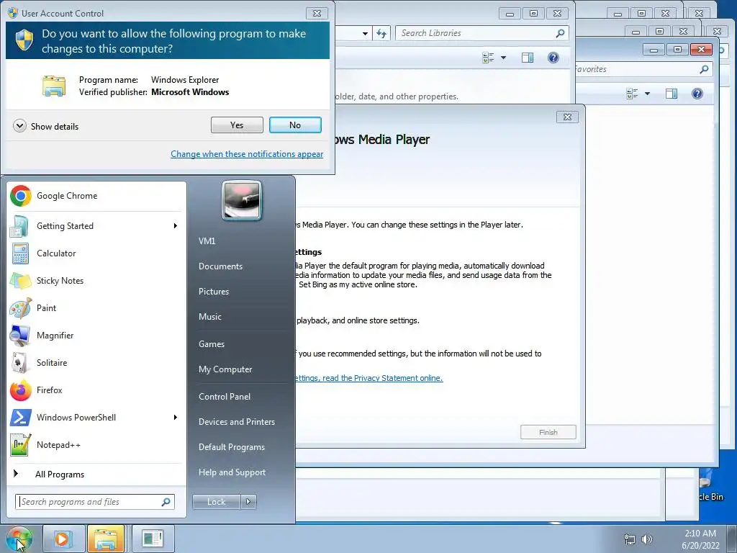This screenshot has height=553, width=737.
Task: Expand Getting Started submenu arrow
Action: [176, 225]
